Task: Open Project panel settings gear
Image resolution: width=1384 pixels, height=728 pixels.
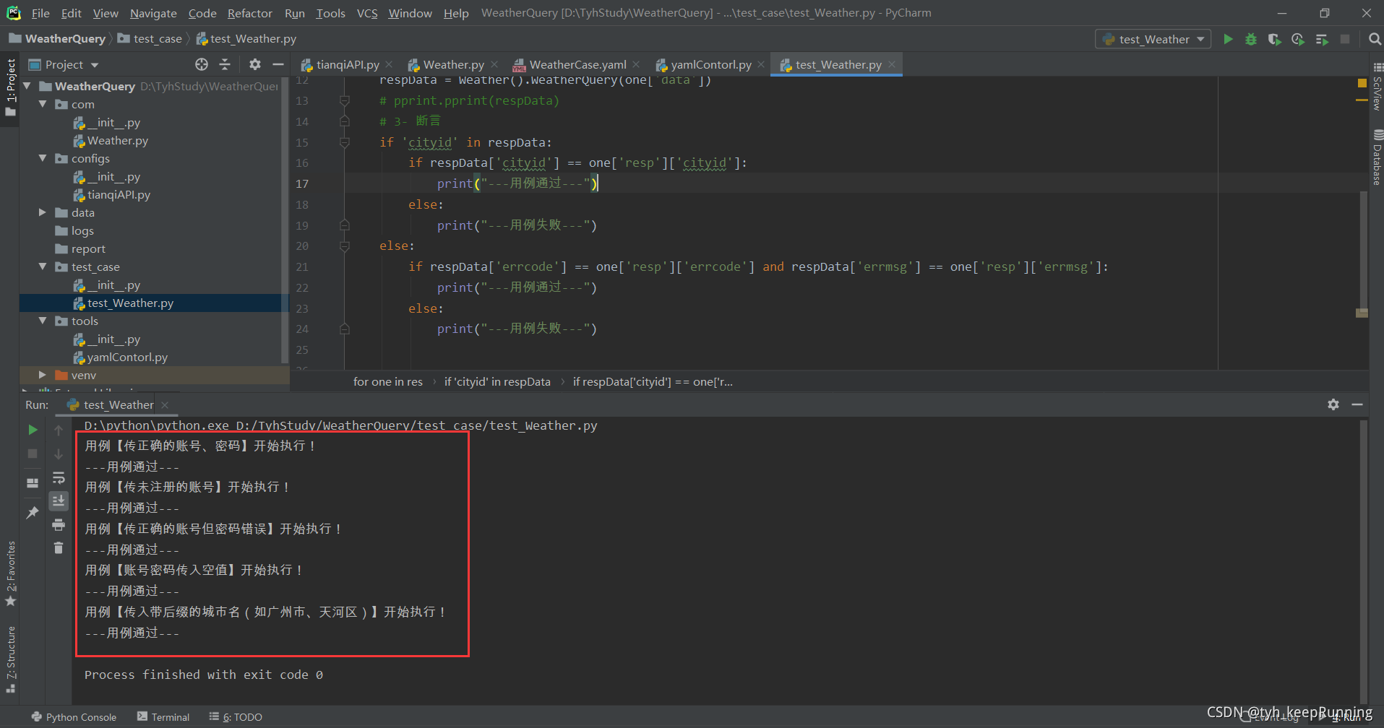Action: tap(254, 64)
